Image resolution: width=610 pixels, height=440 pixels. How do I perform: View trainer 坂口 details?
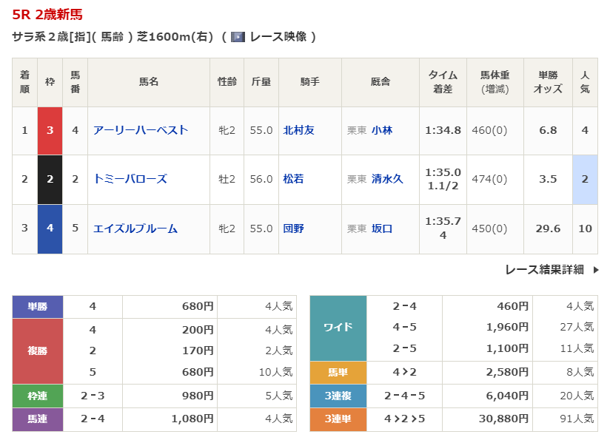point(382,229)
